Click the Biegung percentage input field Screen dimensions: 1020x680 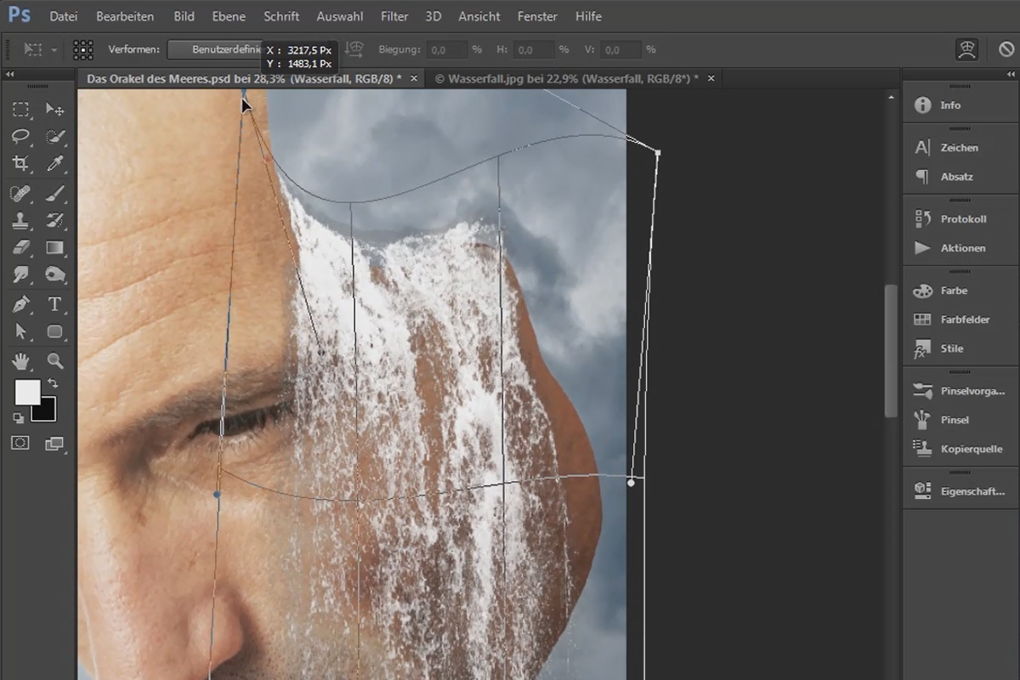(x=446, y=50)
